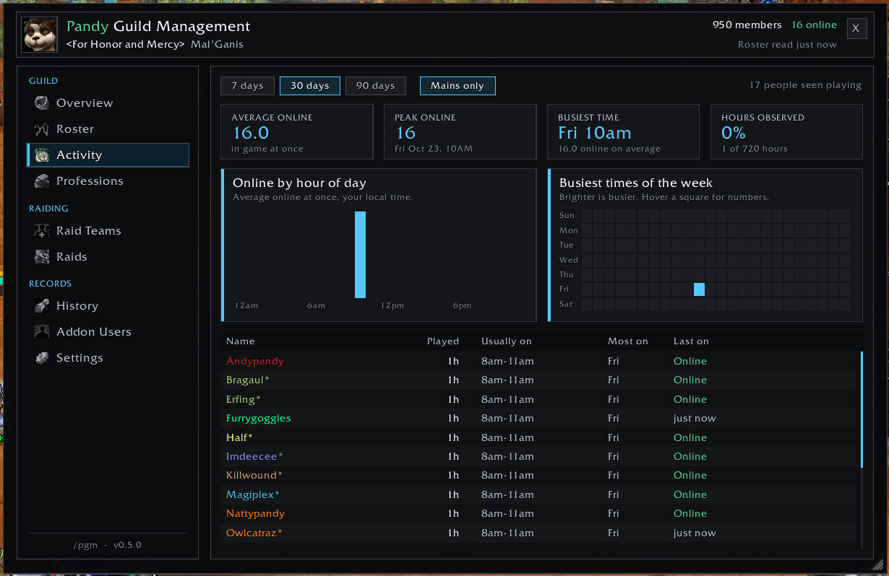889x576 pixels.
Task: Click the Busiest Time stat card
Action: [624, 131]
